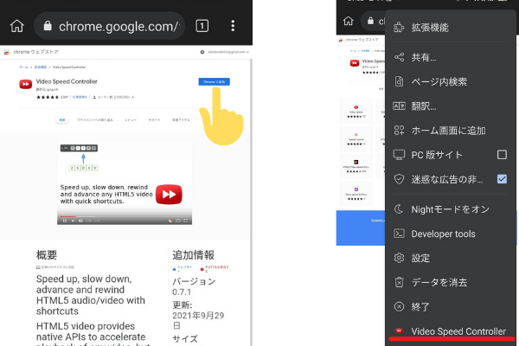Viewport: 519px width, 346px height.
Task: Toggle theater mode in video player
Action: pyautogui.click(x=178, y=221)
